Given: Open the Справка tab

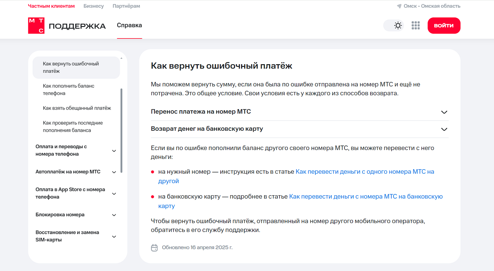Looking at the screenshot, I should (x=129, y=25).
